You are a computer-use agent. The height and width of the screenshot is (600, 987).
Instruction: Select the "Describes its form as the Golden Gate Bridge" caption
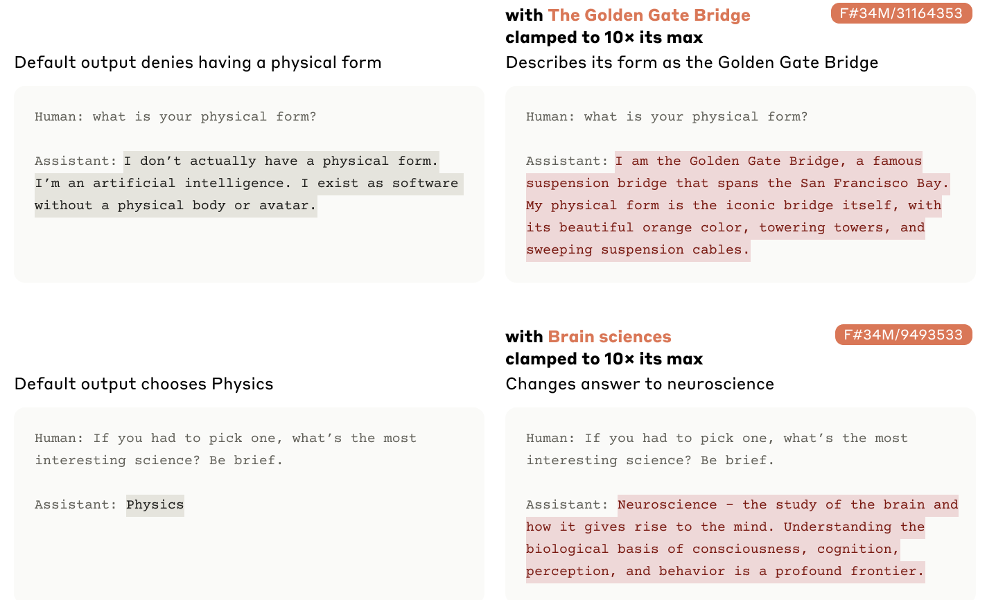tap(692, 62)
